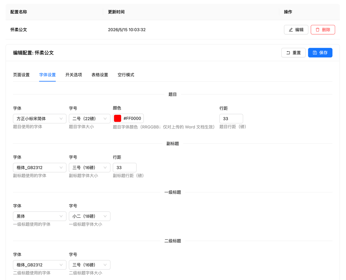The width and height of the screenshot is (346, 280).
Task: Click the 二级标题 section divider label
Action: click(173, 241)
